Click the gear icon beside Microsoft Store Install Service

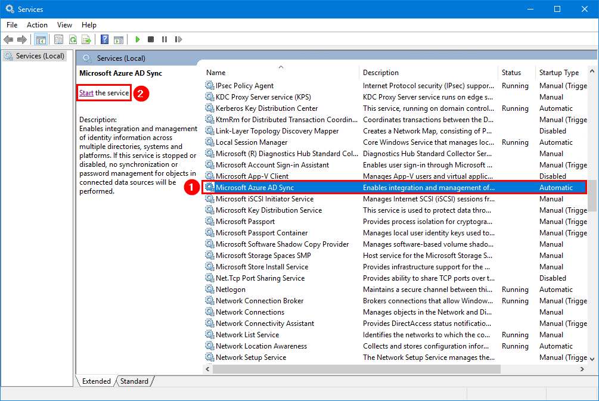209,266
